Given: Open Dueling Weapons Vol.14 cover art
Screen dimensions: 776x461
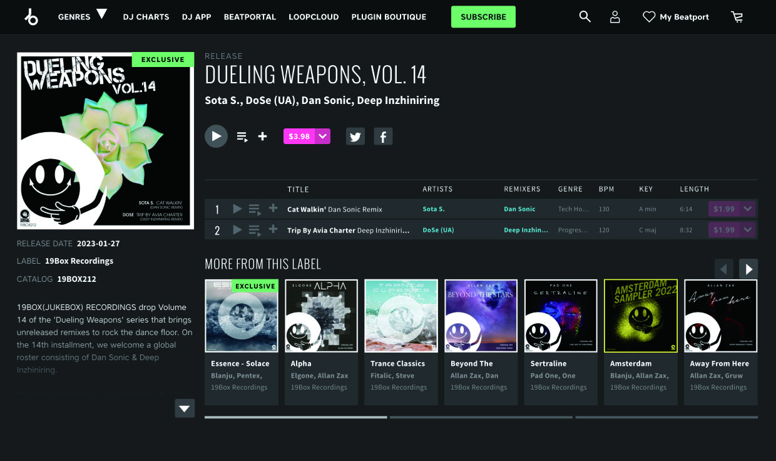Looking at the screenshot, I should click(105, 140).
